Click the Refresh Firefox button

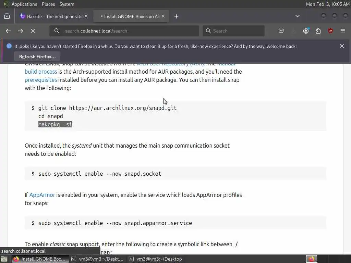coord(37,57)
